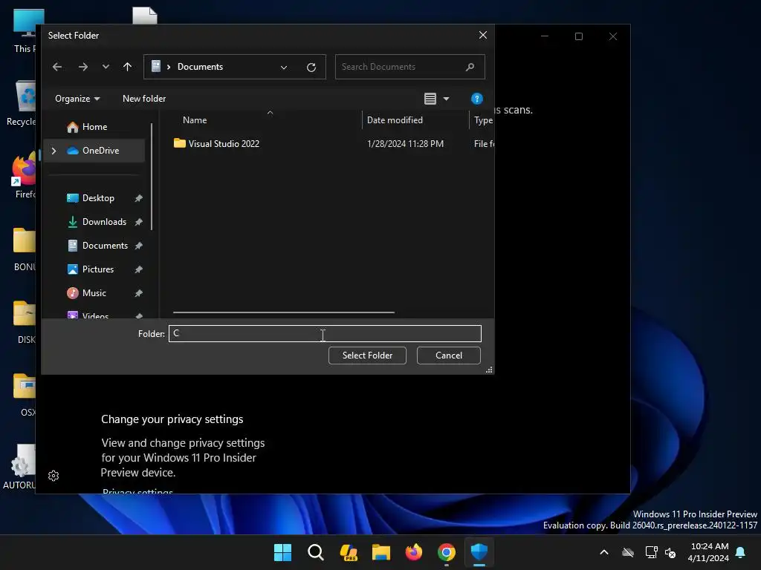The image size is (761, 570).
Task: Focus the Search Documents box
Action: click(409, 67)
